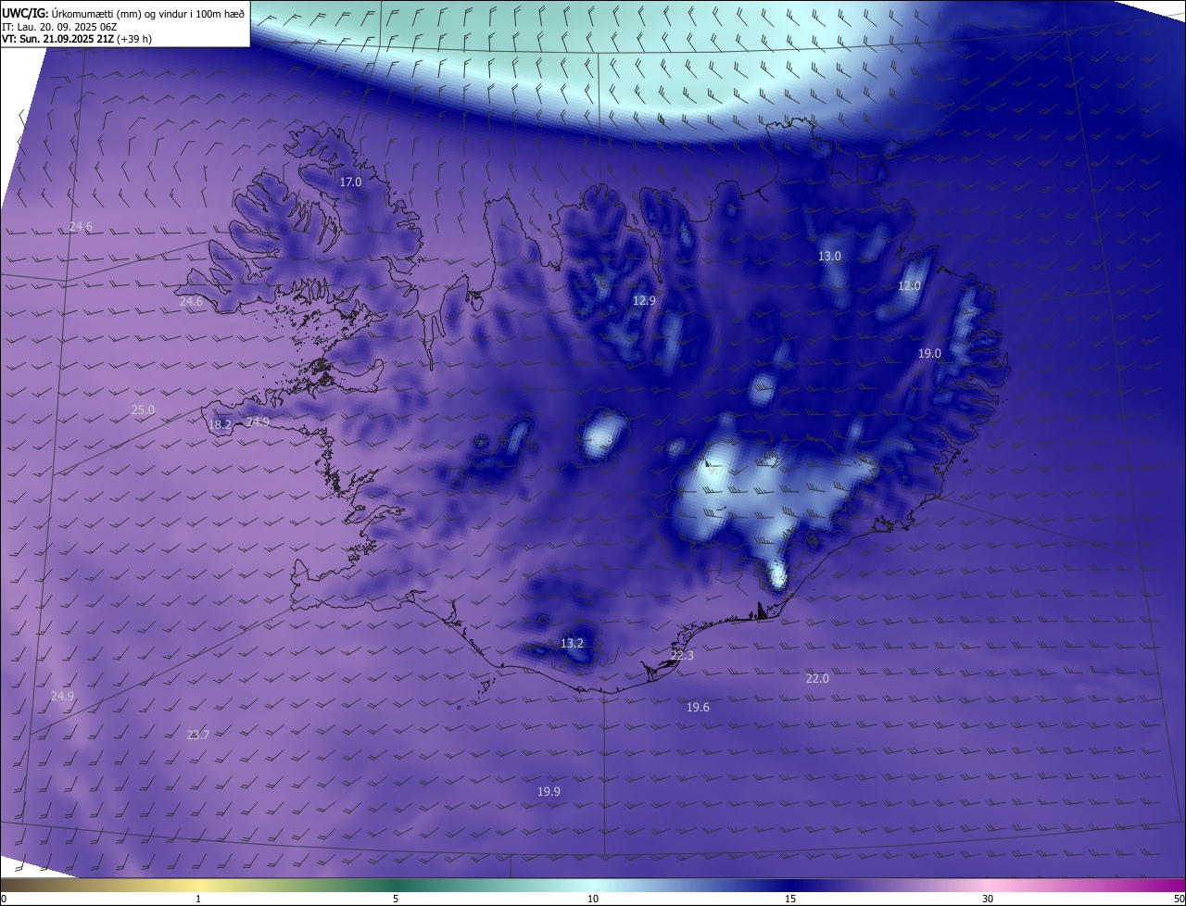Image resolution: width=1186 pixels, height=906 pixels.
Task: Click the 13.0 value in the northeast
Action: 829,256
